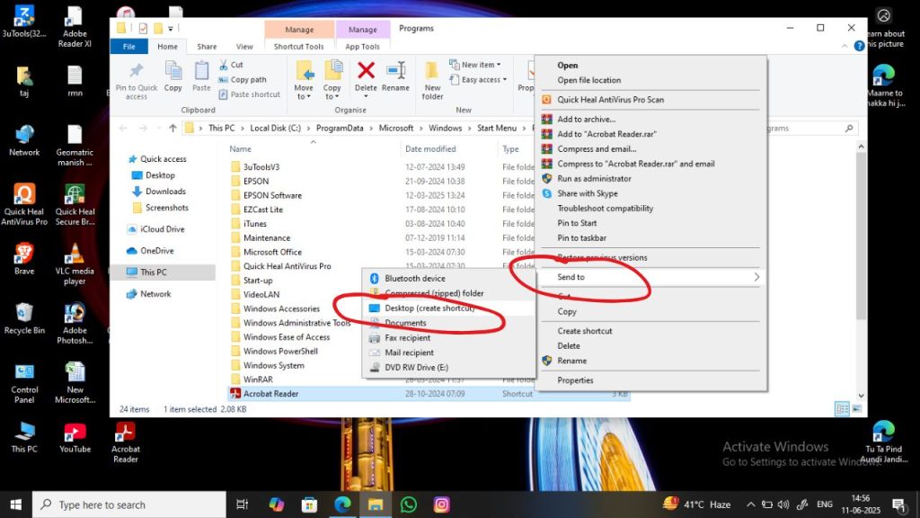The width and height of the screenshot is (920, 518).
Task: Click the Up arrow navigation button
Action: coord(172,128)
